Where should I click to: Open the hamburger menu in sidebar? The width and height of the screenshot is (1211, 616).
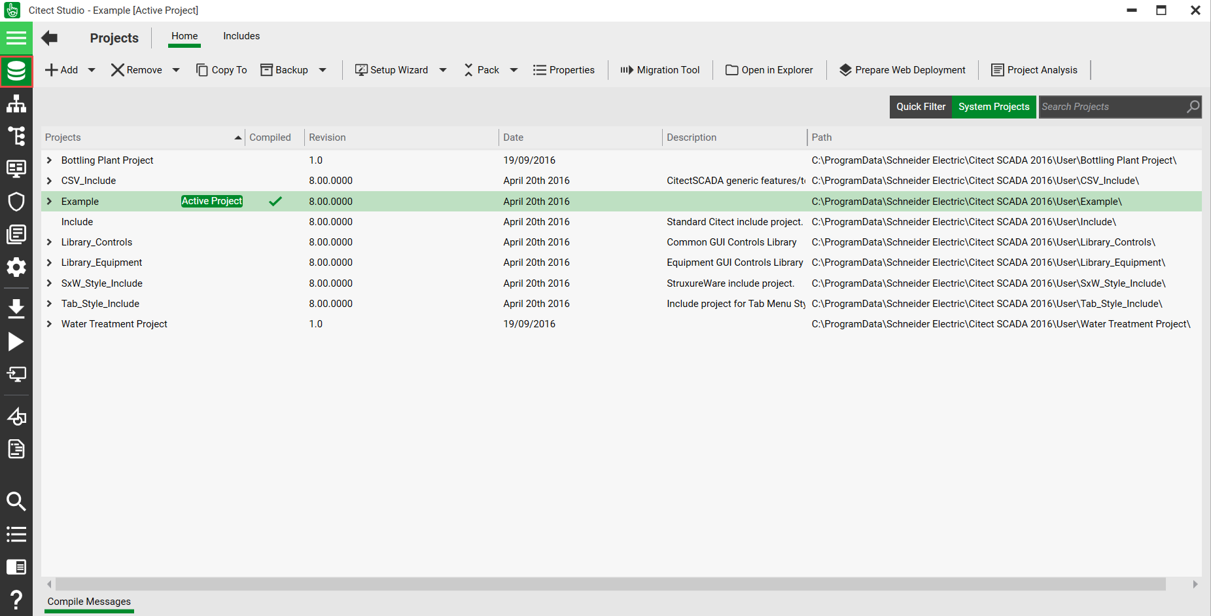16,38
